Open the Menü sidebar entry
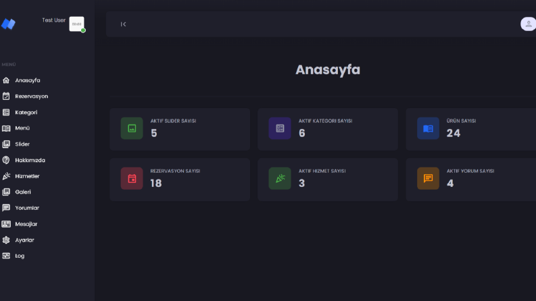536x301 pixels. pyautogui.click(x=22, y=128)
